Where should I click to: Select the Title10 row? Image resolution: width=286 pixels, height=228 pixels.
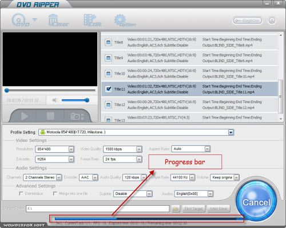190,74
